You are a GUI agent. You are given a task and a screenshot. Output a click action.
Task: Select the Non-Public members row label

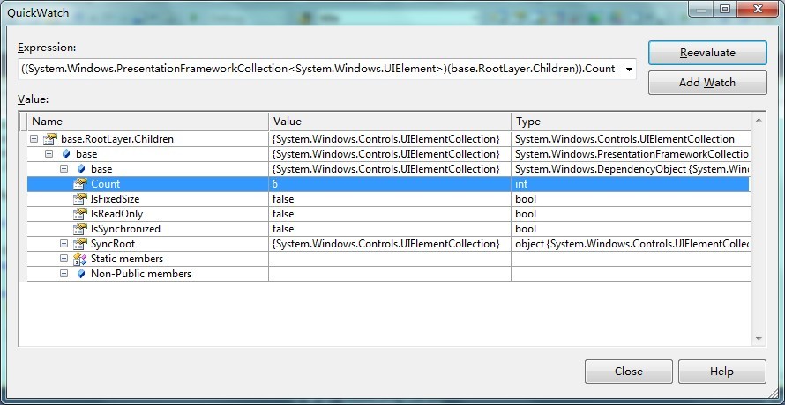[x=140, y=274]
